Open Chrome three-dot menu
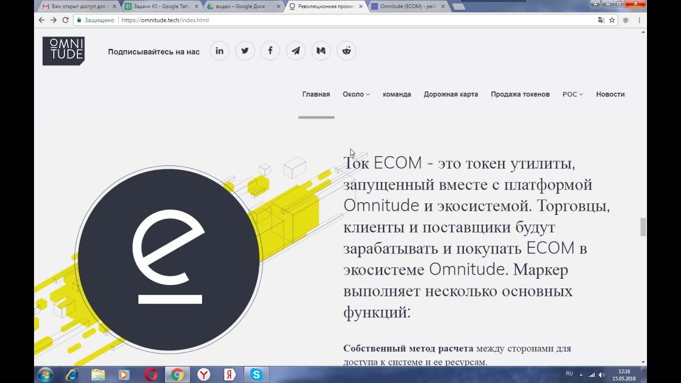 point(639,20)
